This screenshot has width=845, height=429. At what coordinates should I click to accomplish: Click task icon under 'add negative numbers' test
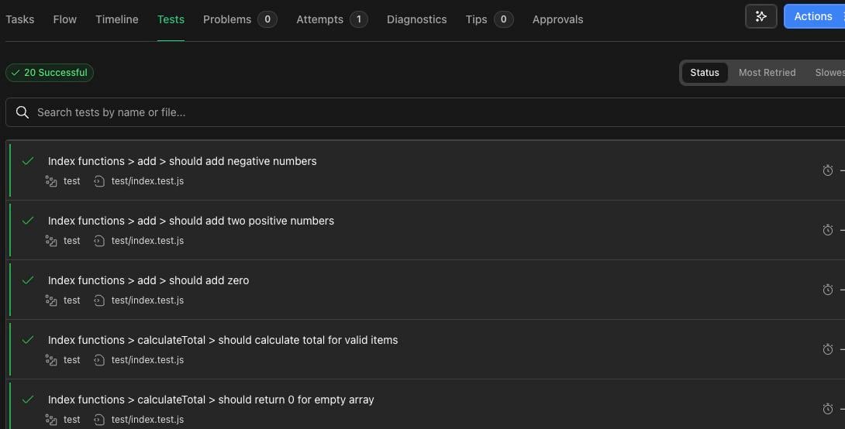51,181
